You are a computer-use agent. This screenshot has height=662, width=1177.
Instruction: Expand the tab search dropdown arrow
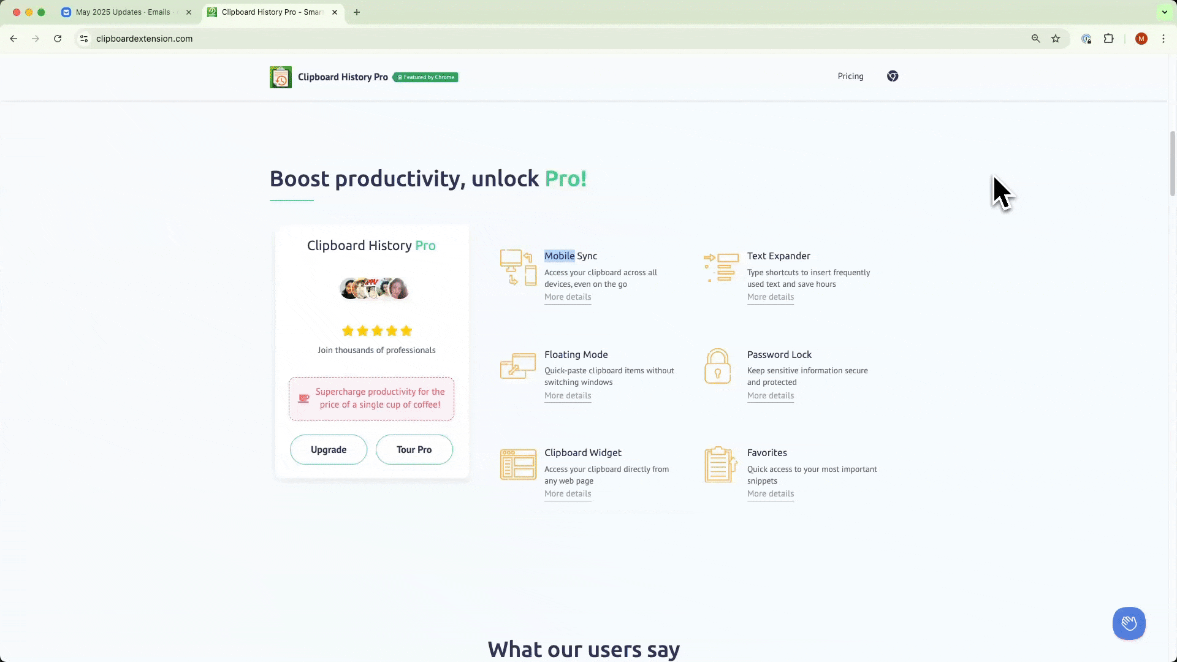(1164, 12)
